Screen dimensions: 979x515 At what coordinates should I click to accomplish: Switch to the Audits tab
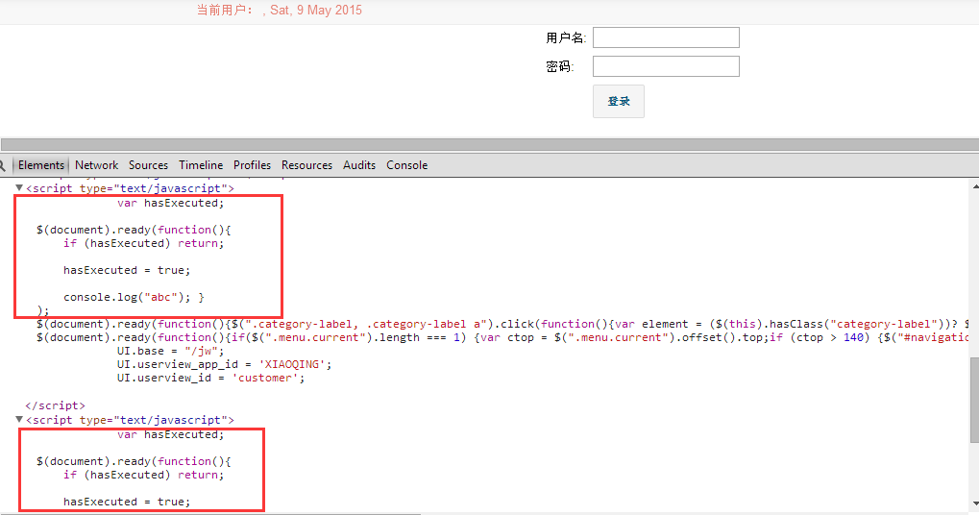point(359,165)
